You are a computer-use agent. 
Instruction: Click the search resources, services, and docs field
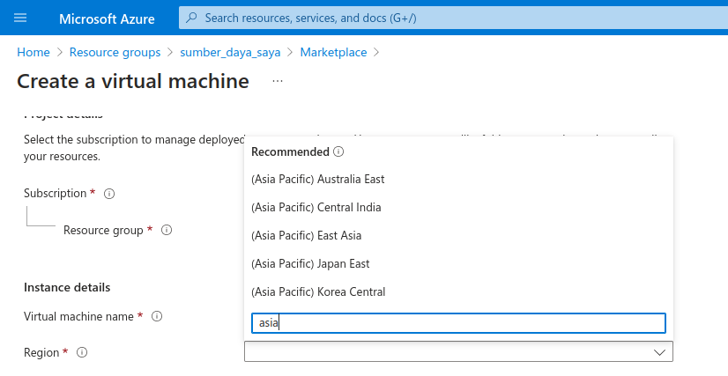click(453, 18)
